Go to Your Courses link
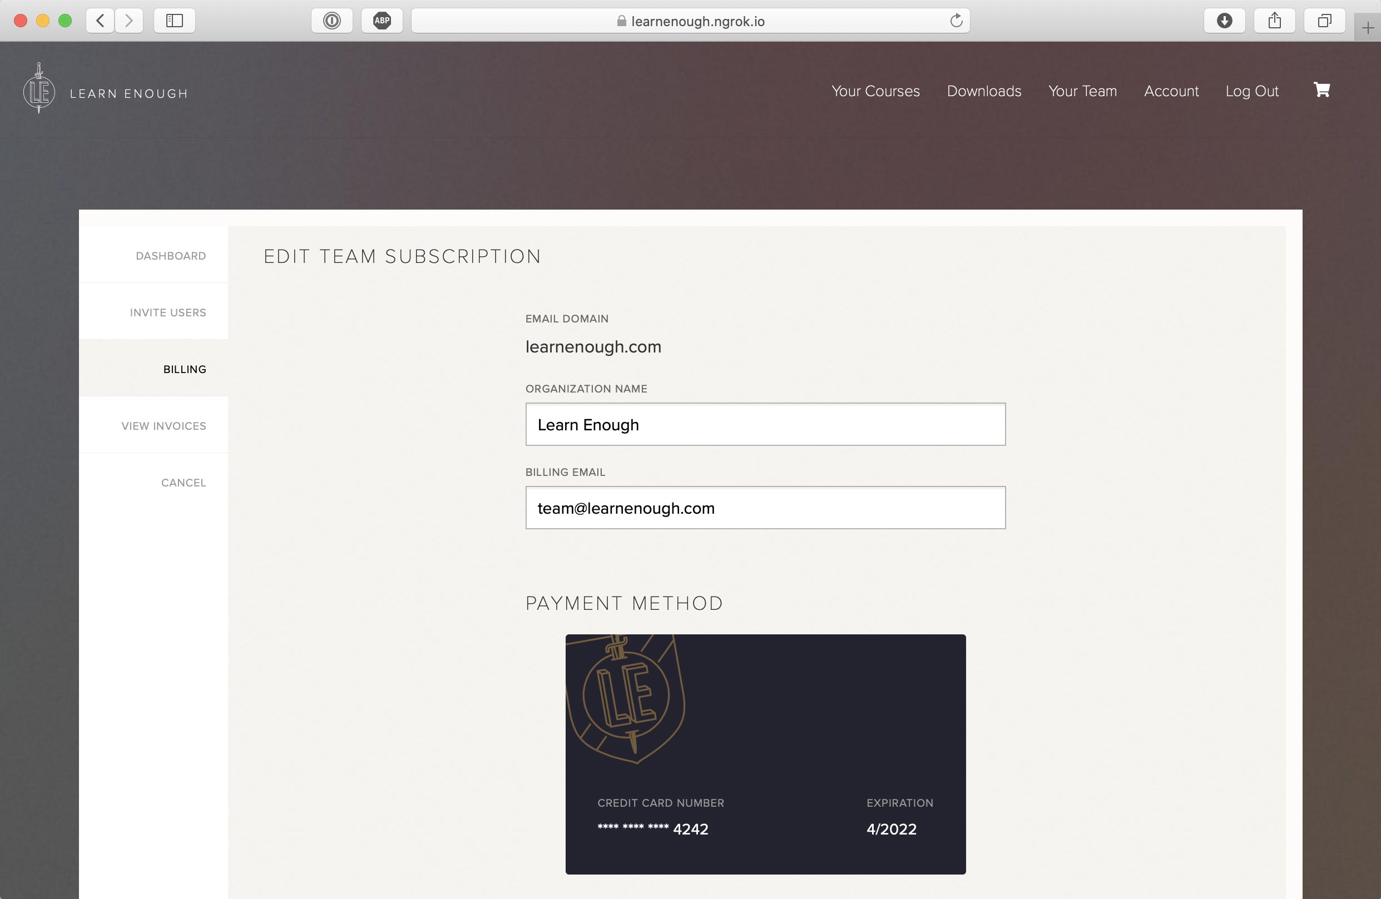 click(875, 91)
